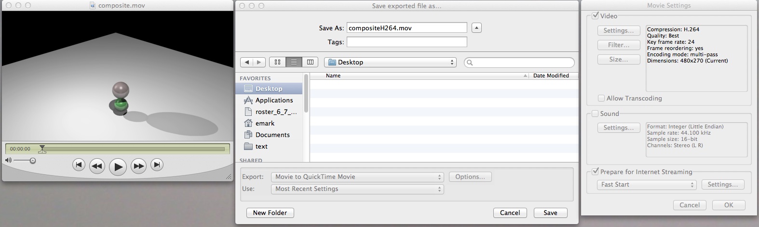Click the Play button in composite.mov player
Screen dimensions: 759x227
[x=118, y=166]
